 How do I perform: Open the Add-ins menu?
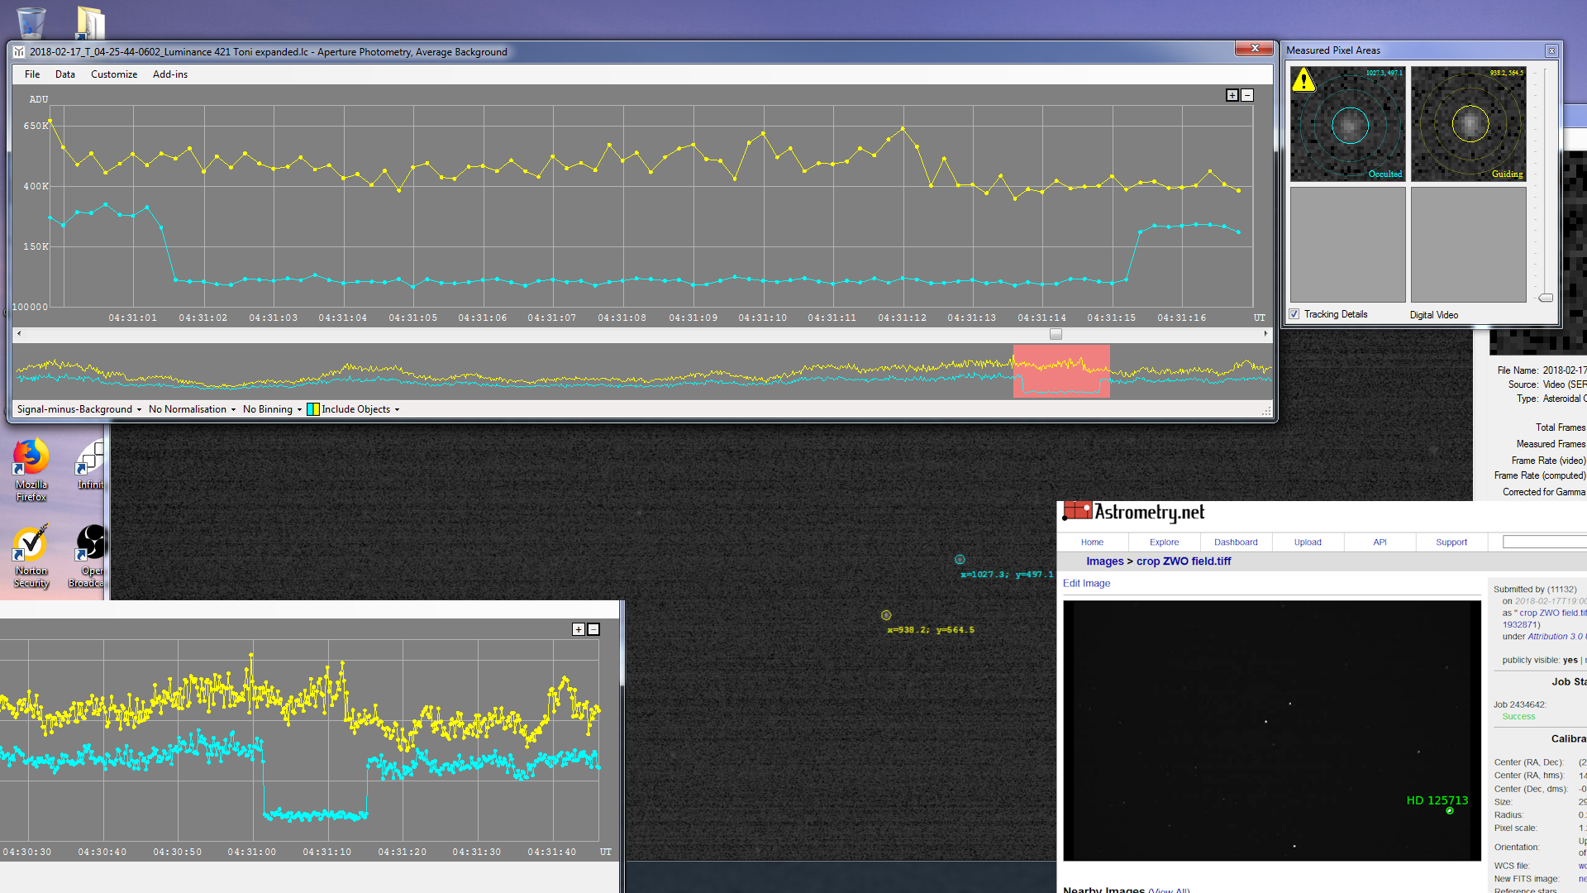(x=170, y=74)
